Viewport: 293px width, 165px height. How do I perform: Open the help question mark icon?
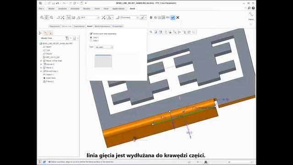tap(253, 8)
